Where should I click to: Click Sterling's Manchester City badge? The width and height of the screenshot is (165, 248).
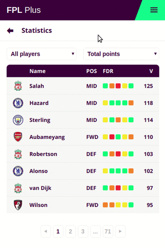18,120
